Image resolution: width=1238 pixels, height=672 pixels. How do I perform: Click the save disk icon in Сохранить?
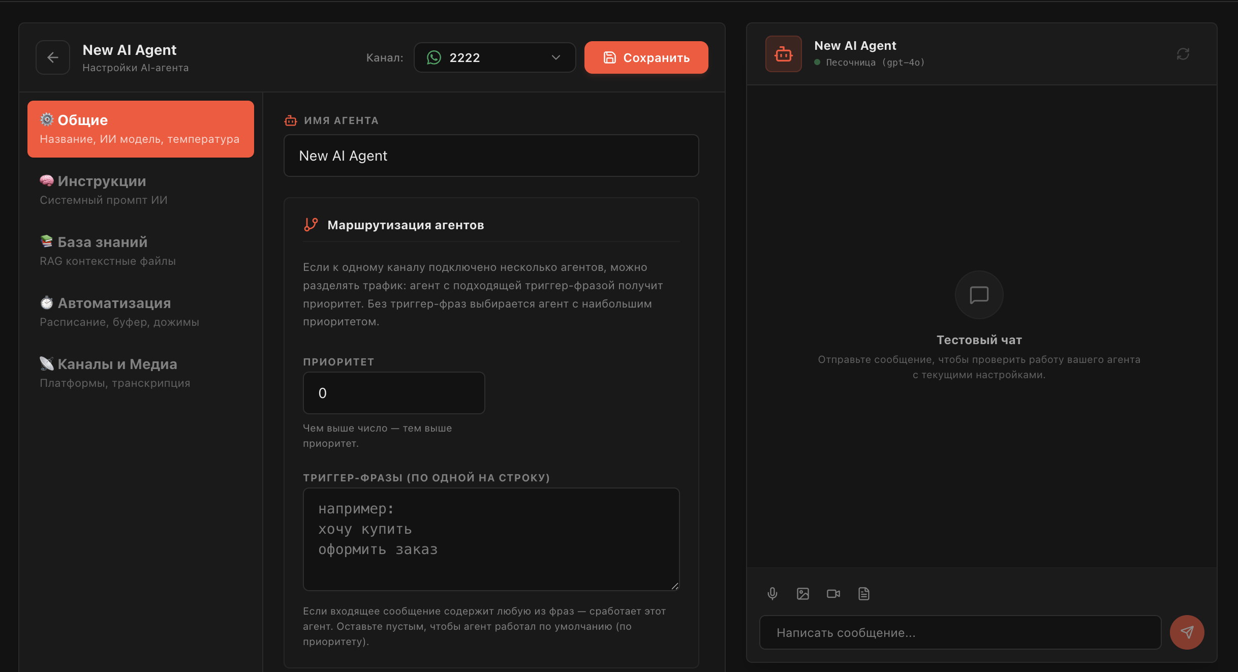tap(609, 57)
